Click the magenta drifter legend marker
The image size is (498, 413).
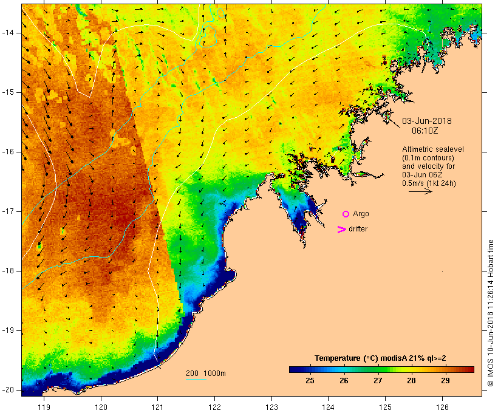tap(342, 230)
